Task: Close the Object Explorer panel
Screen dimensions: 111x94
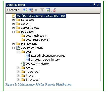Action: (98, 5)
